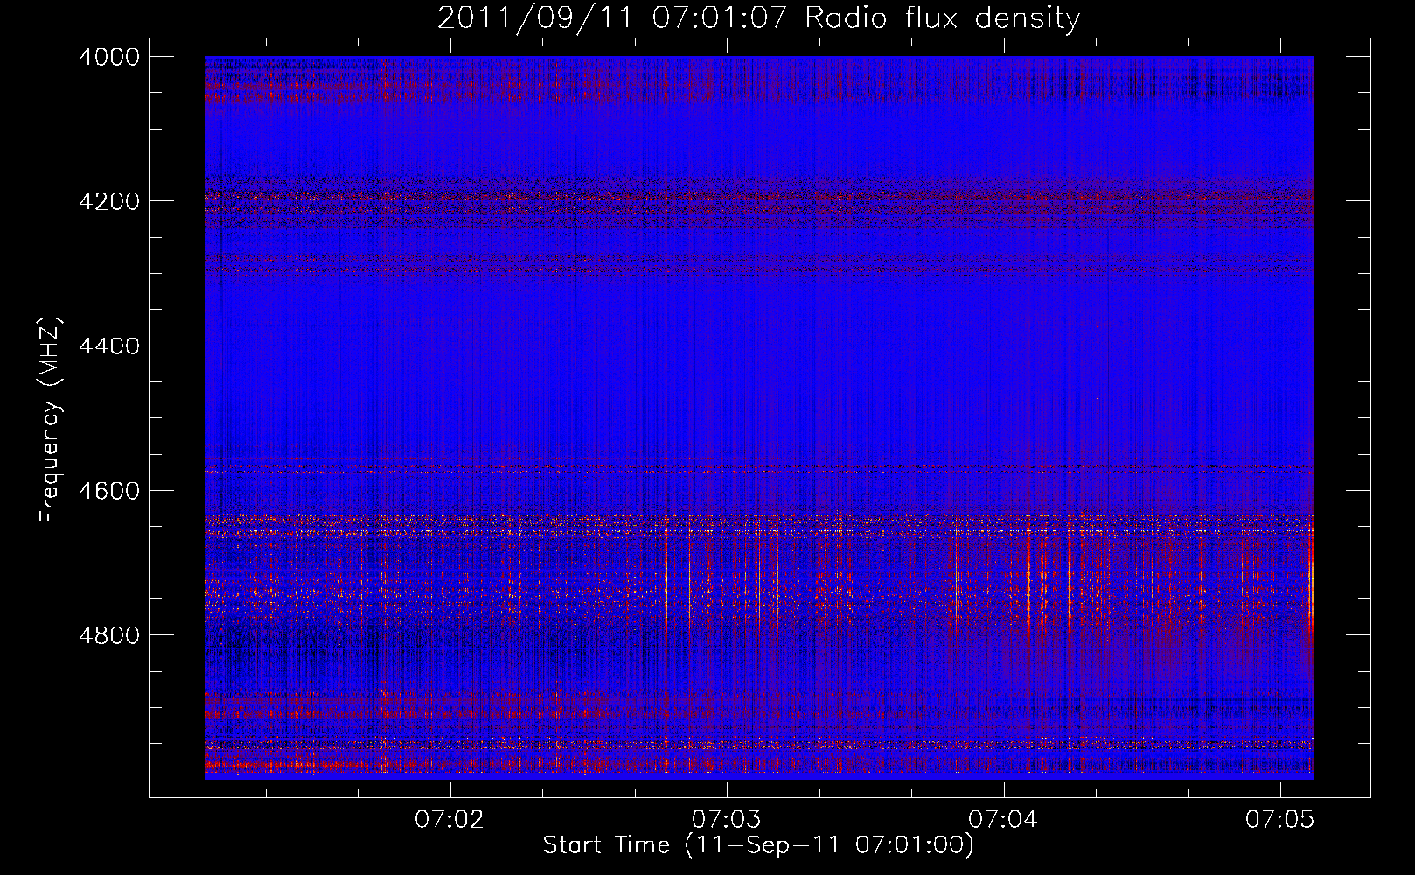Select the 4800 frequency tick label

click(109, 635)
